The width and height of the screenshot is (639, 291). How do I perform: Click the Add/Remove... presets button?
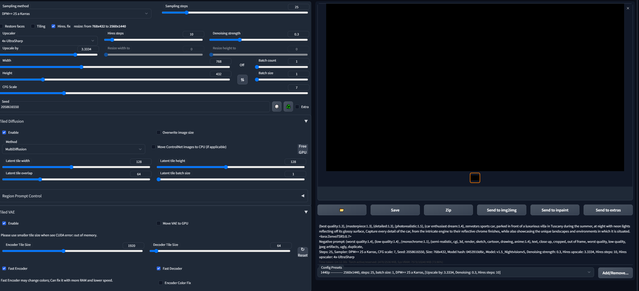615,273
